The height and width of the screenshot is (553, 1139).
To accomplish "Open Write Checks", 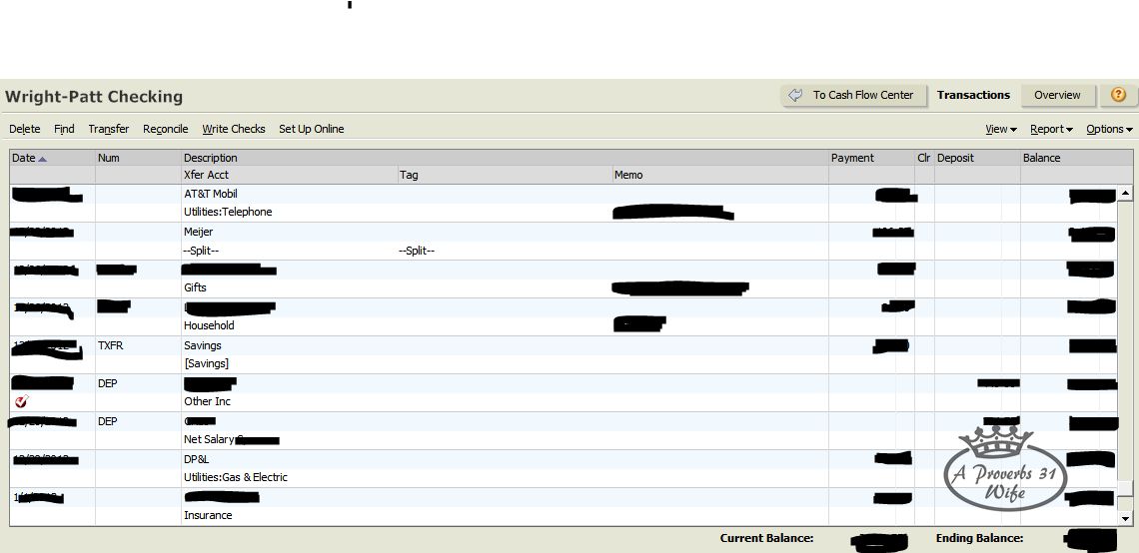I will 233,129.
